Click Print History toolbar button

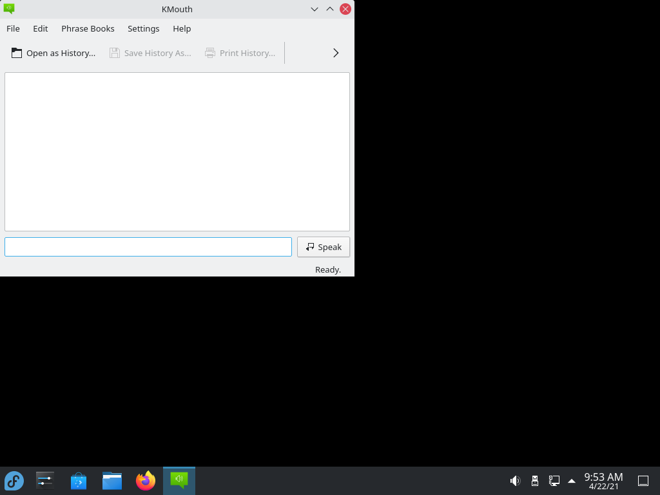click(240, 53)
